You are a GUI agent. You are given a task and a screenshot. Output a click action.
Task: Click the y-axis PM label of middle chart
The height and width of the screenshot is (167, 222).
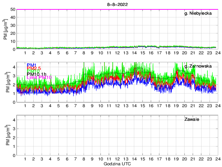point(8,82)
